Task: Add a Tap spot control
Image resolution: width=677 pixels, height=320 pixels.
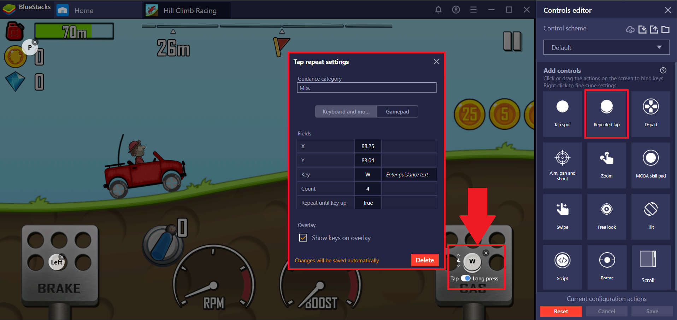Action: 562,114
